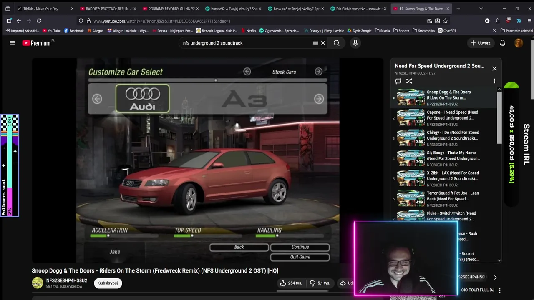Viewport: 534px width, 300px height.
Task: Switch to BADDIEZ: PROTOKÓŁ BERLIN tab
Action: [x=107, y=9]
